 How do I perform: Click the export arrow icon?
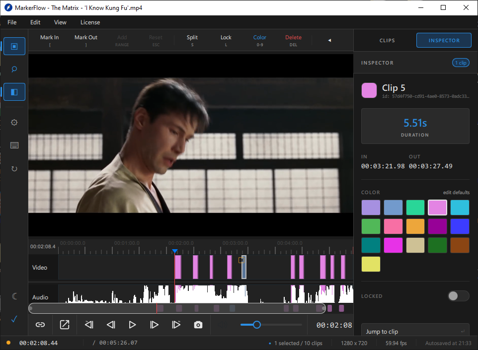[x=65, y=325]
